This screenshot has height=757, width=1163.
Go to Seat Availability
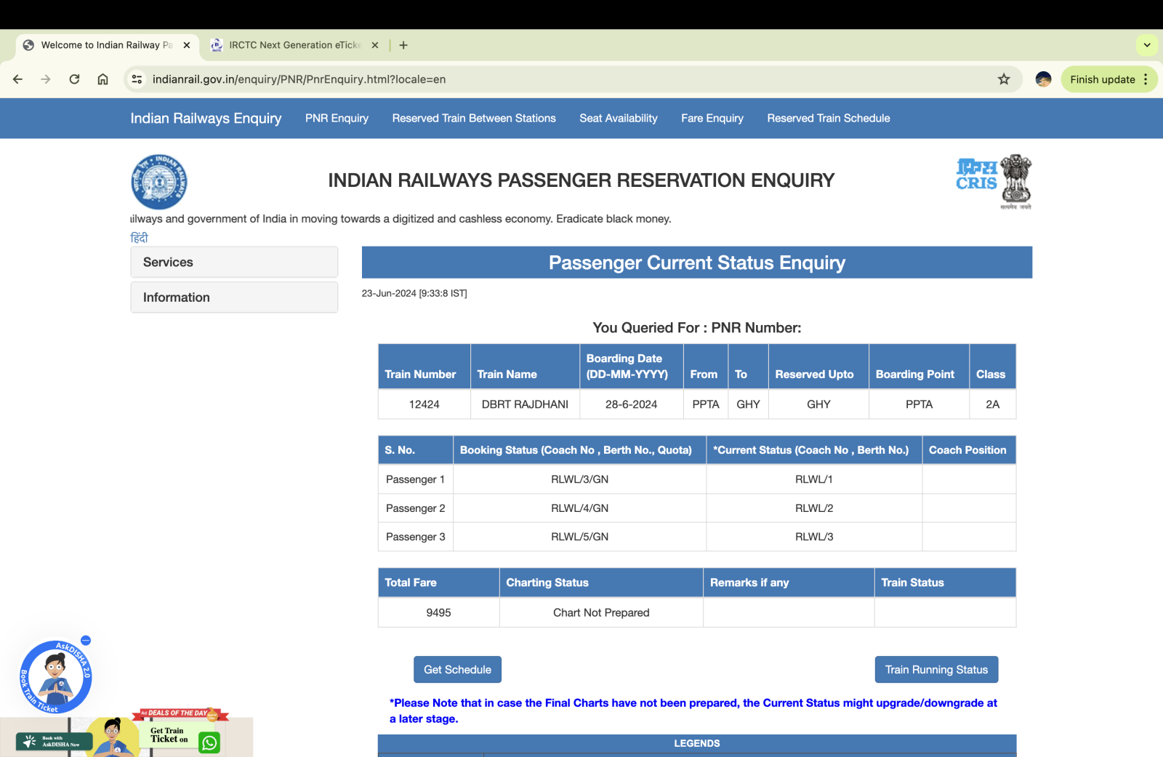coord(619,119)
